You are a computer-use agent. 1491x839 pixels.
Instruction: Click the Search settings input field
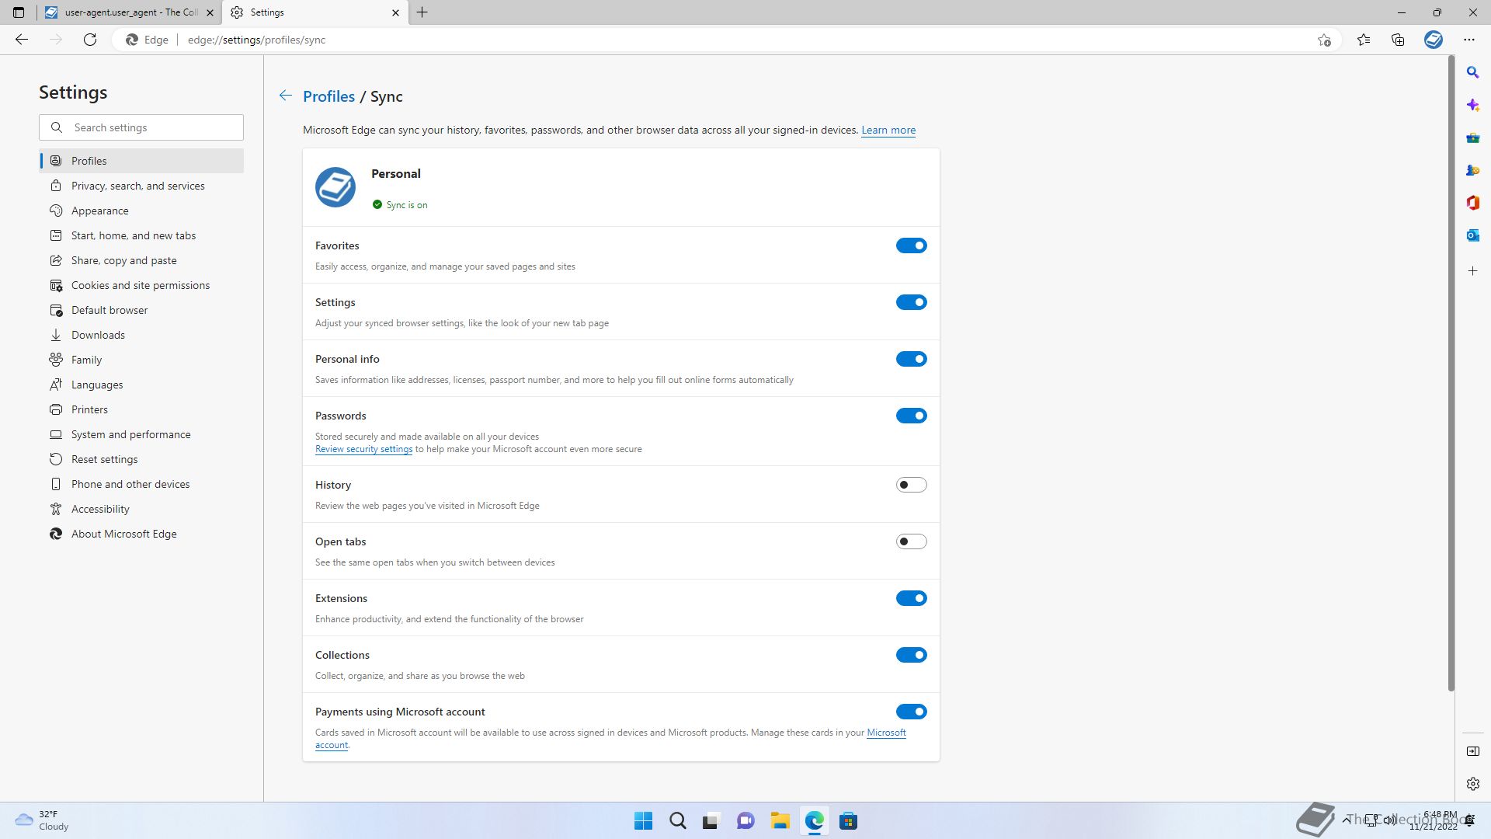click(141, 127)
